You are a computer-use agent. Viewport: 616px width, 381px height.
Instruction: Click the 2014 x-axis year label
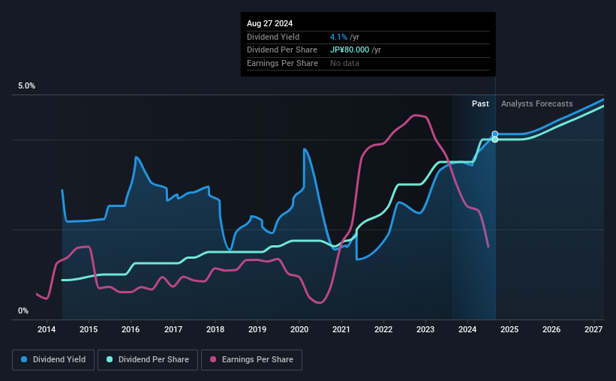47,329
